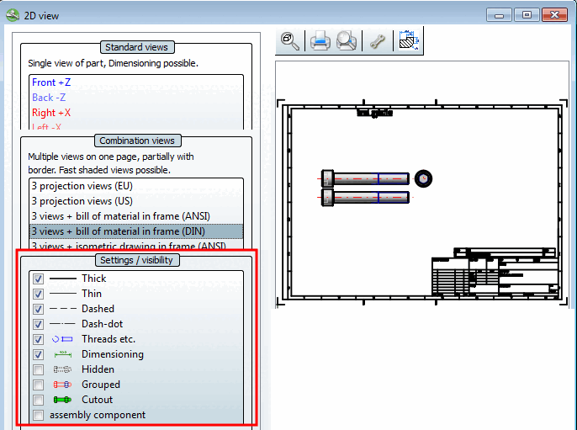
Task: Click the 2D view window title icon
Action: coord(13,15)
